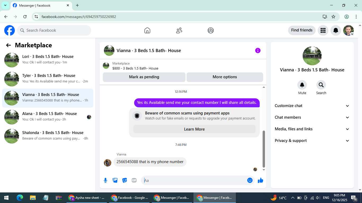Image resolution: width=362 pixels, height=203 pixels.
Task: Open the Chrome three-dot menu
Action: point(356,17)
